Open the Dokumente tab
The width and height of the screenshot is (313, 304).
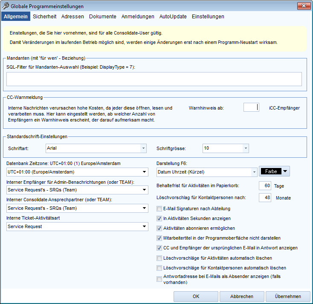pyautogui.click(x=102, y=17)
